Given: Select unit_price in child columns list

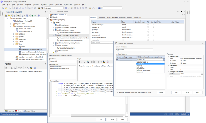Looking at the screenshot, I should coord(151,67).
